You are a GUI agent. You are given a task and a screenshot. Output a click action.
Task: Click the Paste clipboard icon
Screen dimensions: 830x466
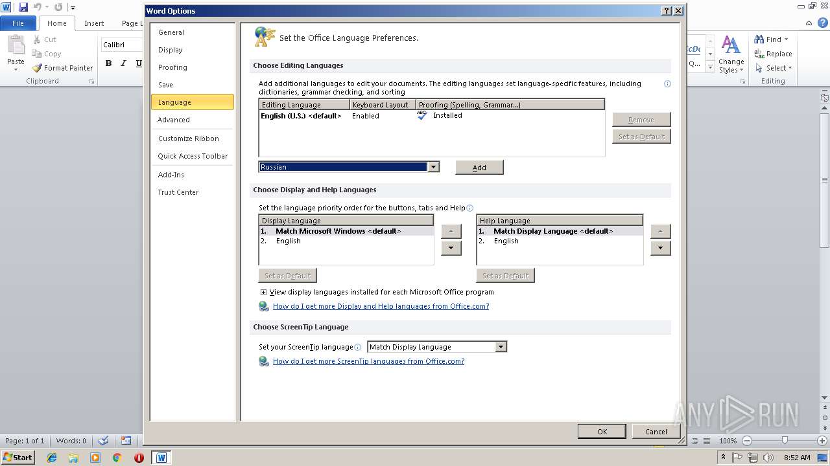click(16, 45)
